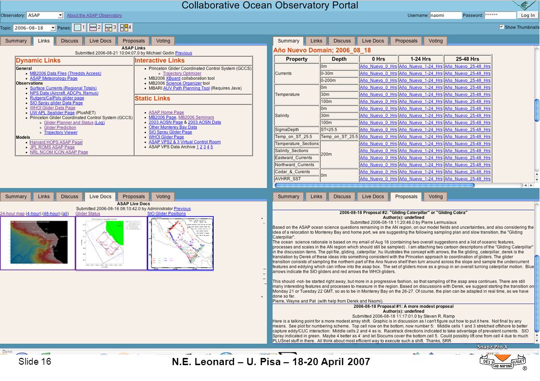
Task: Open Trajectory Optimizer link
Action: 182,73
